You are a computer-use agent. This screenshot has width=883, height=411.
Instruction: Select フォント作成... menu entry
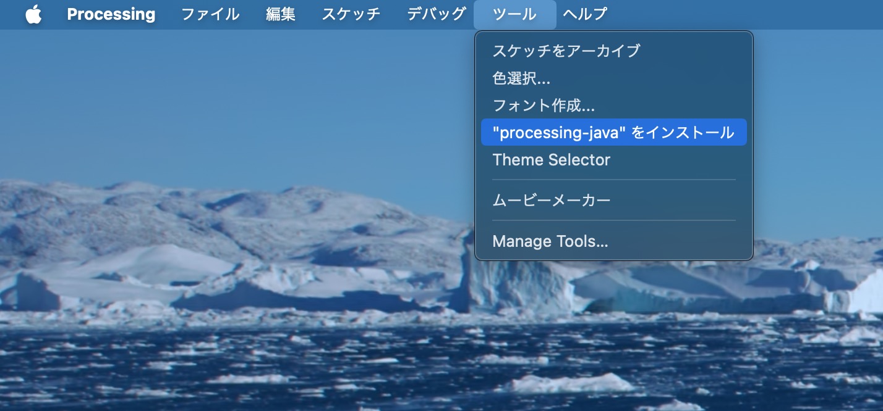pyautogui.click(x=544, y=106)
